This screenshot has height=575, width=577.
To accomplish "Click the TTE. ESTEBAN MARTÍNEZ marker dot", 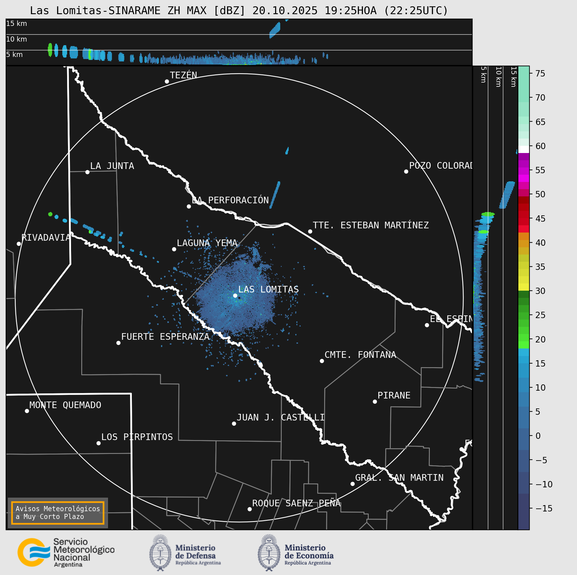I will [310, 231].
